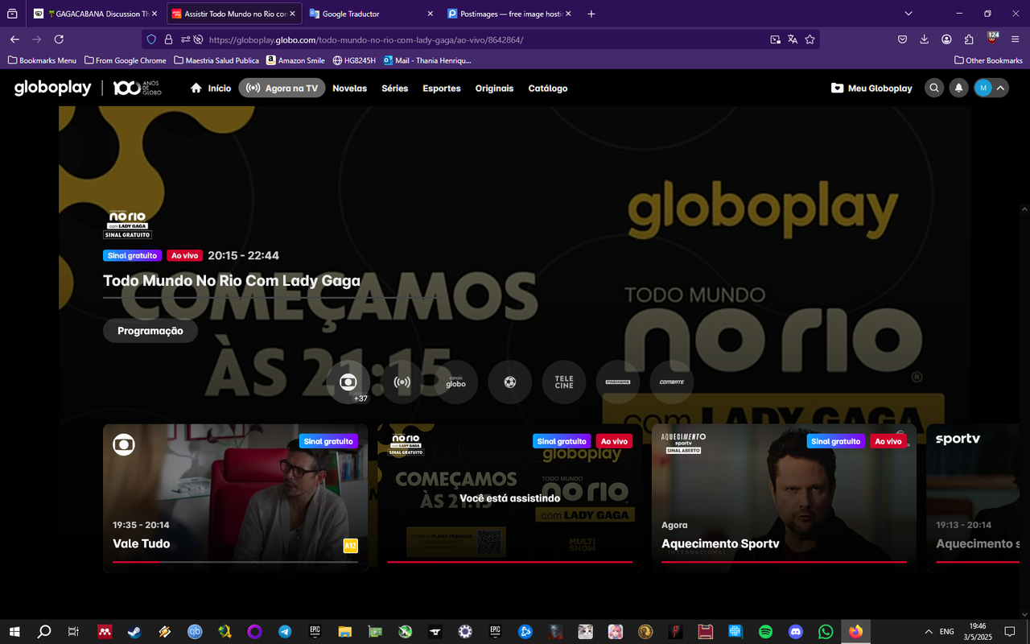Open the From Google Chrome bookmarks folder
1030x644 pixels.
(x=125, y=60)
